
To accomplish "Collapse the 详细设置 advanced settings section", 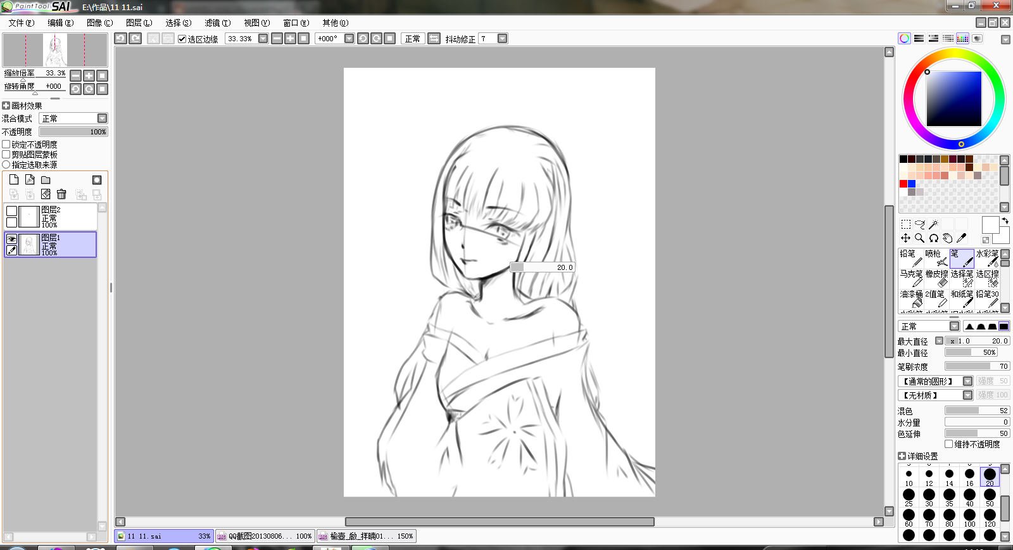I will (902, 456).
